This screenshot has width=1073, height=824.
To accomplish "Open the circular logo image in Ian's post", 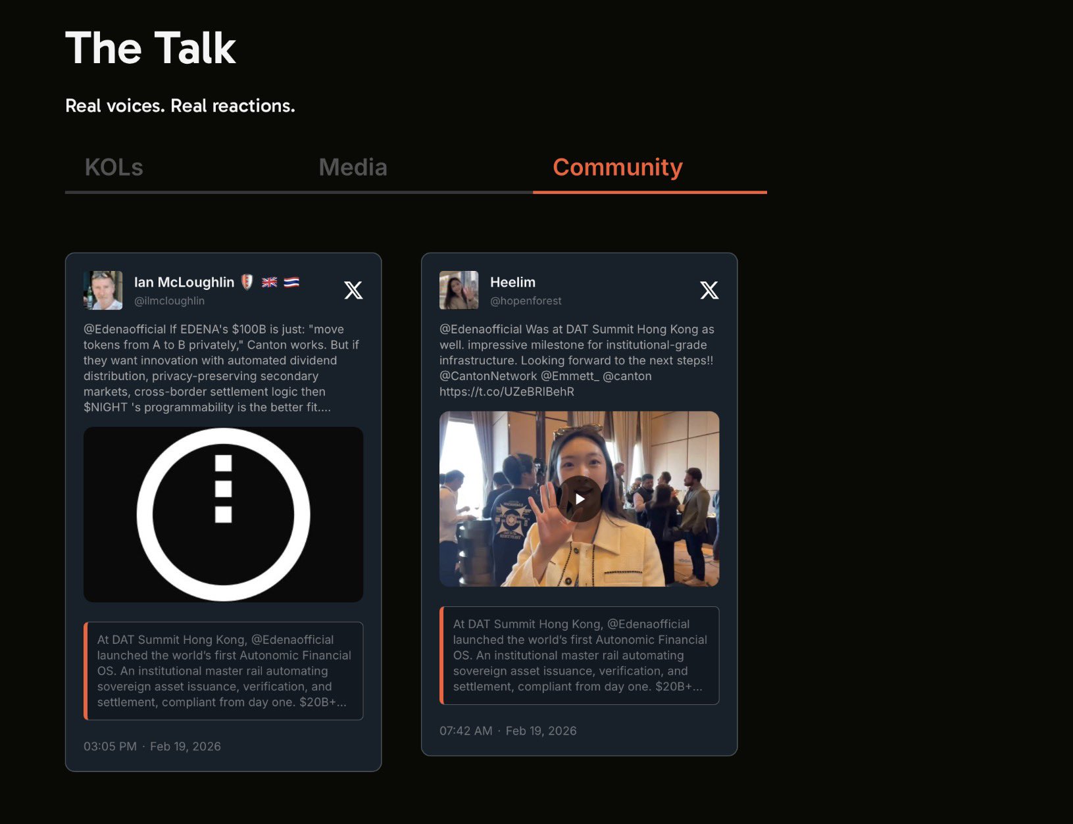I will pos(224,515).
